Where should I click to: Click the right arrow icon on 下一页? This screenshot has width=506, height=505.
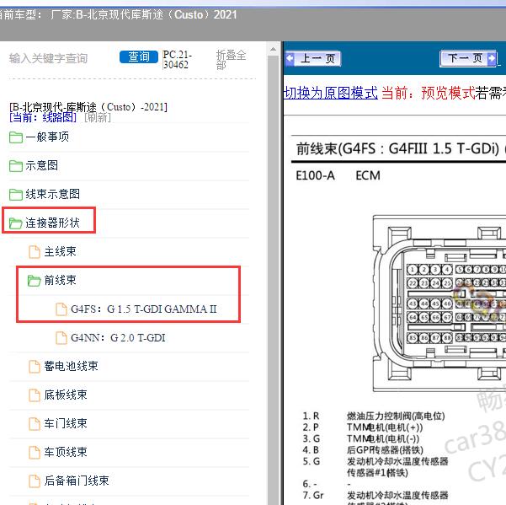click(492, 58)
